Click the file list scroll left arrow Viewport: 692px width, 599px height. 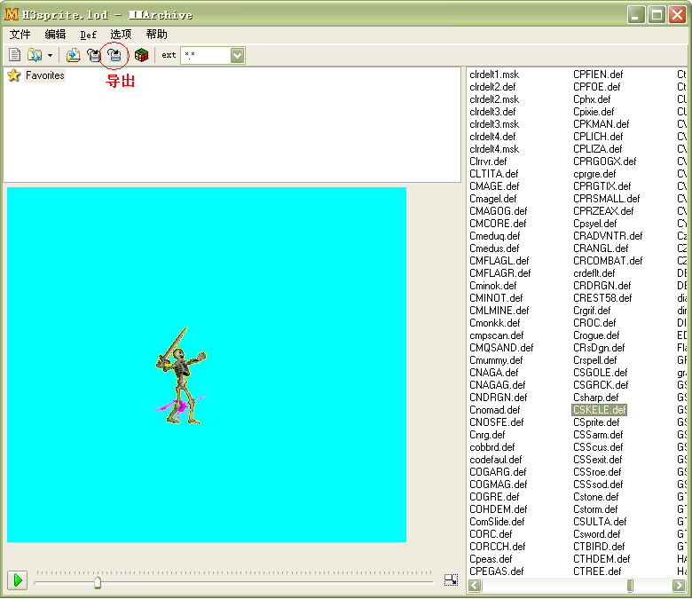(x=476, y=586)
